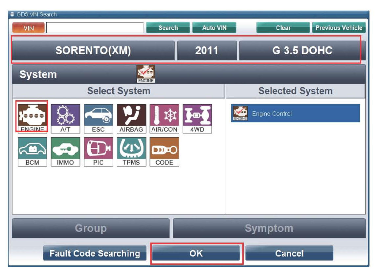Viewport: 379px width, 275px height.
Task: Select the PIC system icon
Action: pyautogui.click(x=98, y=151)
